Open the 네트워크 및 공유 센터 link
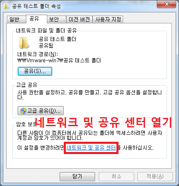Image resolution: width=179 pixels, height=186 pixels. pos(91,147)
